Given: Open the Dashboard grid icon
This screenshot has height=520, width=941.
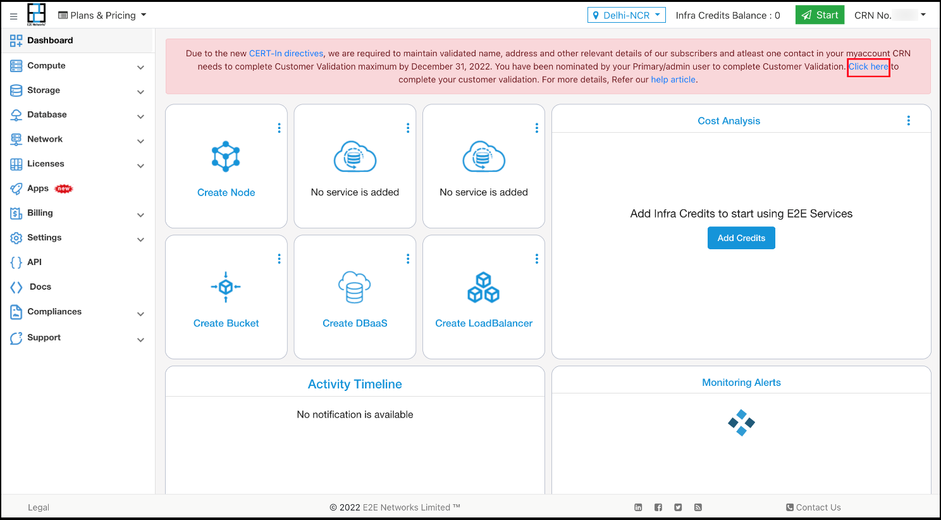Looking at the screenshot, I should (16, 41).
